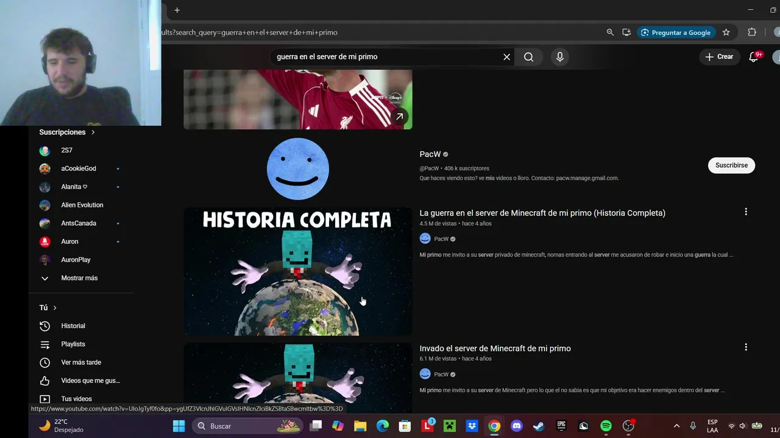
Task: Bookmark this page with the star icon
Action: (726, 32)
